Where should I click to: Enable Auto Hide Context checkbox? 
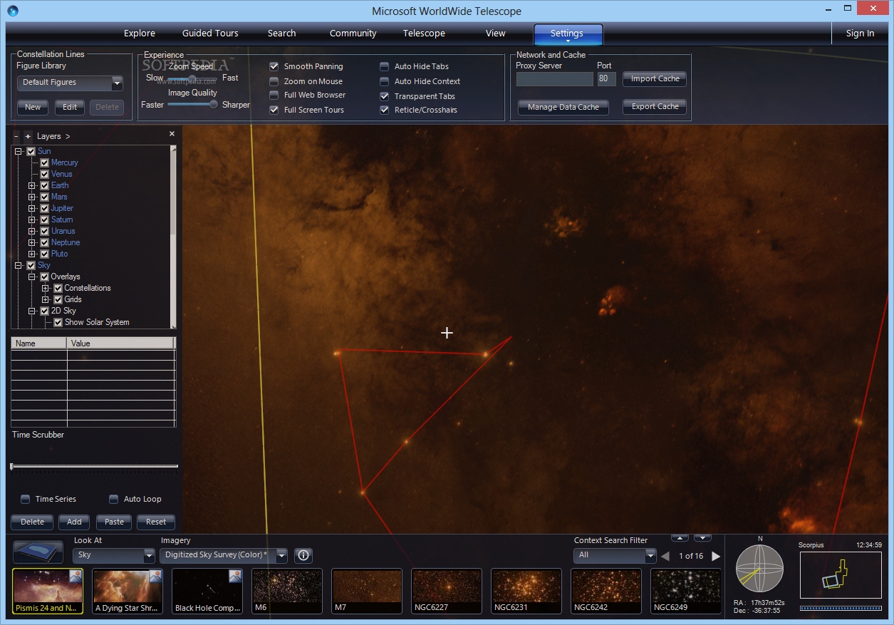(385, 81)
